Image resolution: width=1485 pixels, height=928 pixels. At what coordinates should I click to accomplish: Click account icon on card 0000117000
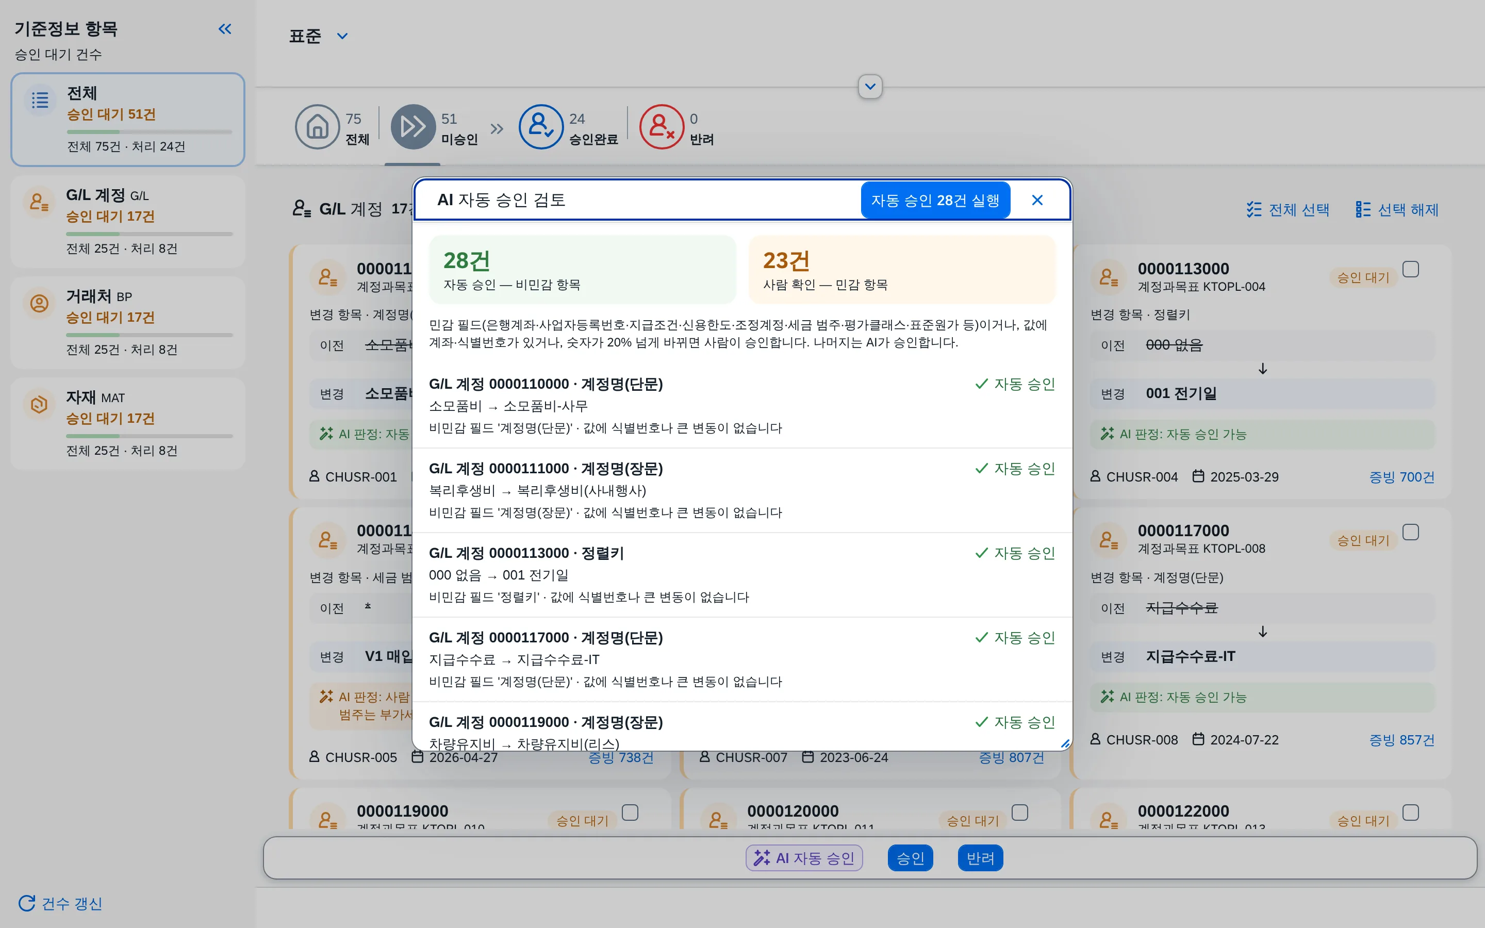pos(1108,540)
